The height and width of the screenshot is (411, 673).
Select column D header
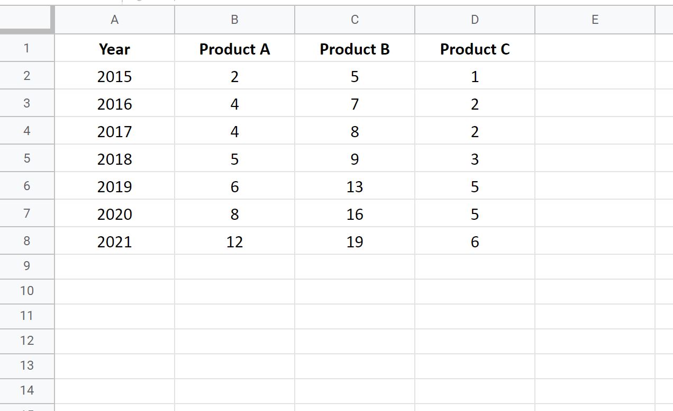coord(475,20)
